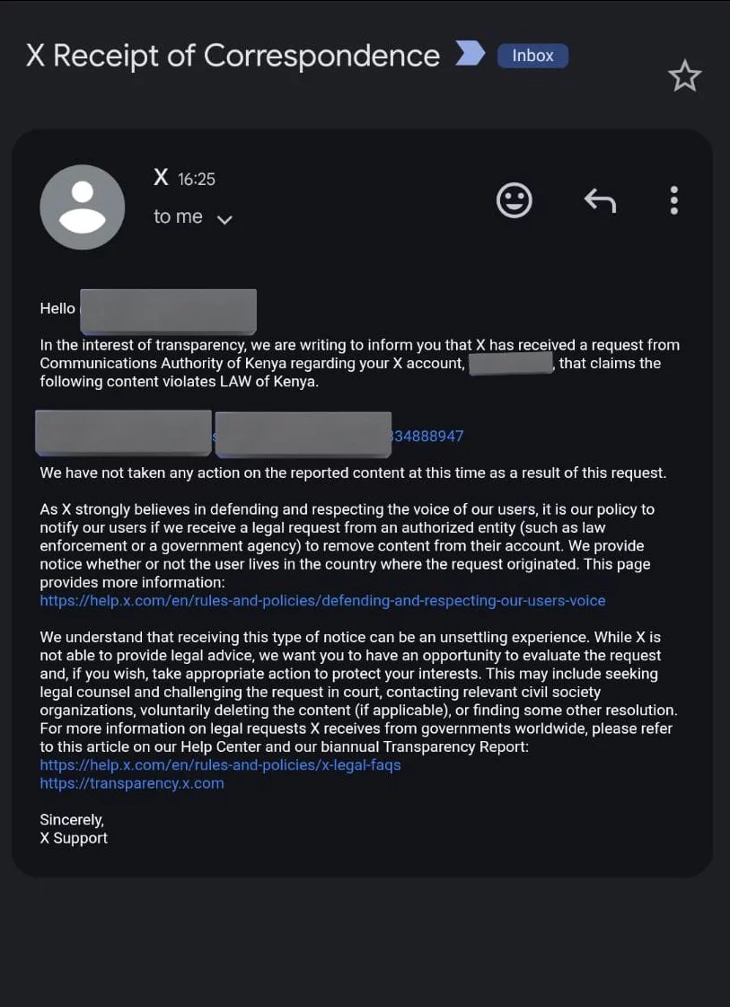
Task: Tap the sender name "X"
Action: 161,178
